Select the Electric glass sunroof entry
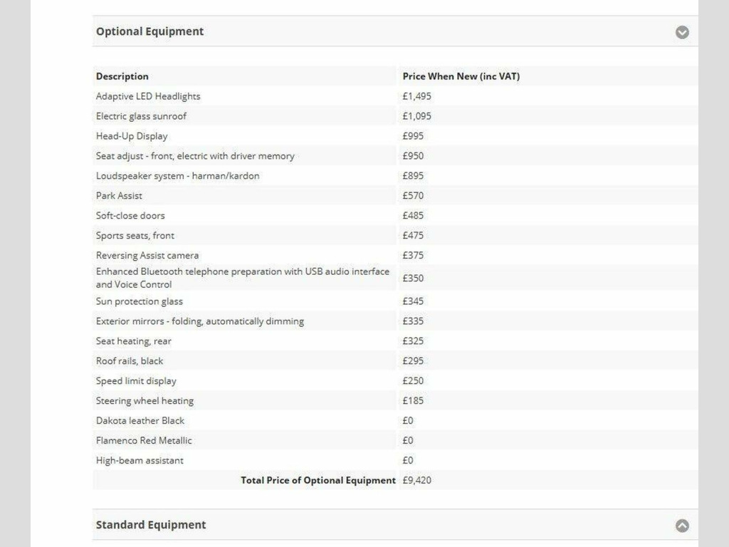 point(141,116)
